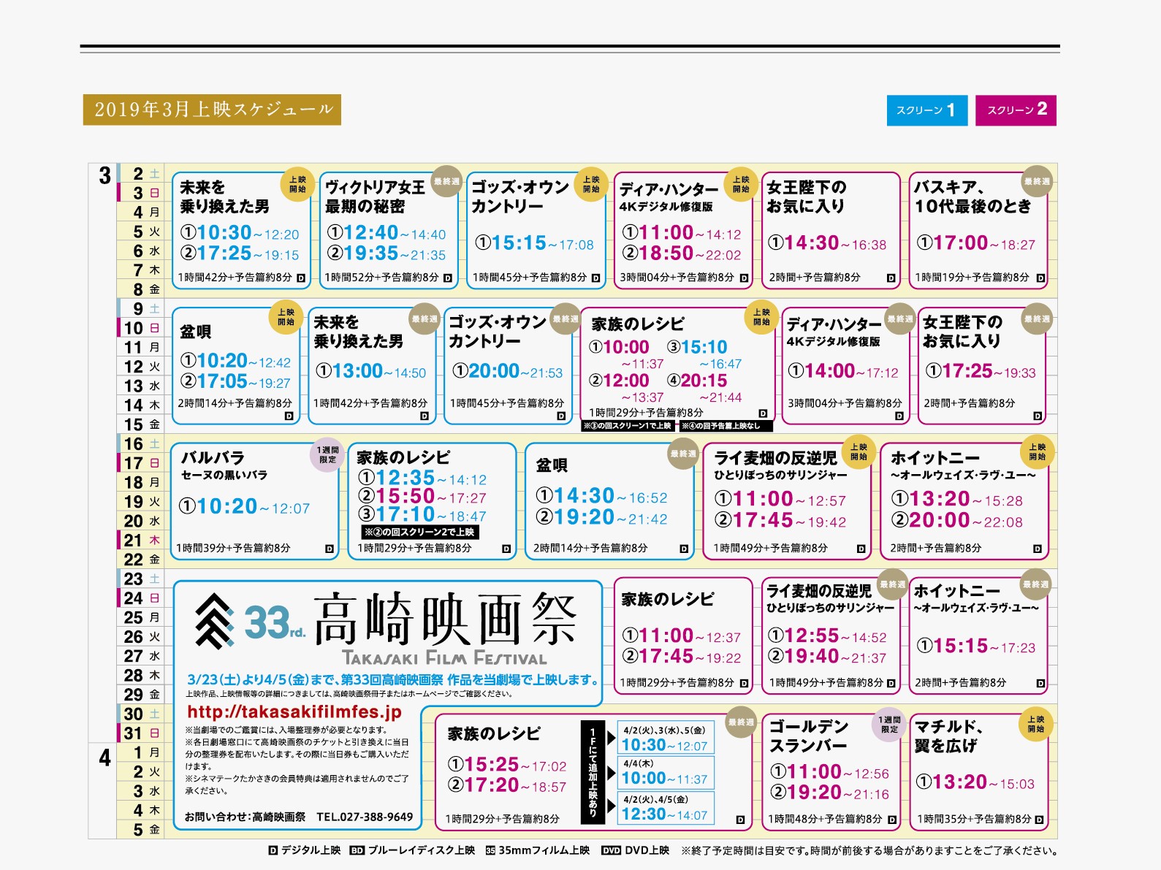Click 最終週 badge on 15:25 家族のレシピ card
The height and width of the screenshot is (870, 1161).
pyautogui.click(x=741, y=722)
